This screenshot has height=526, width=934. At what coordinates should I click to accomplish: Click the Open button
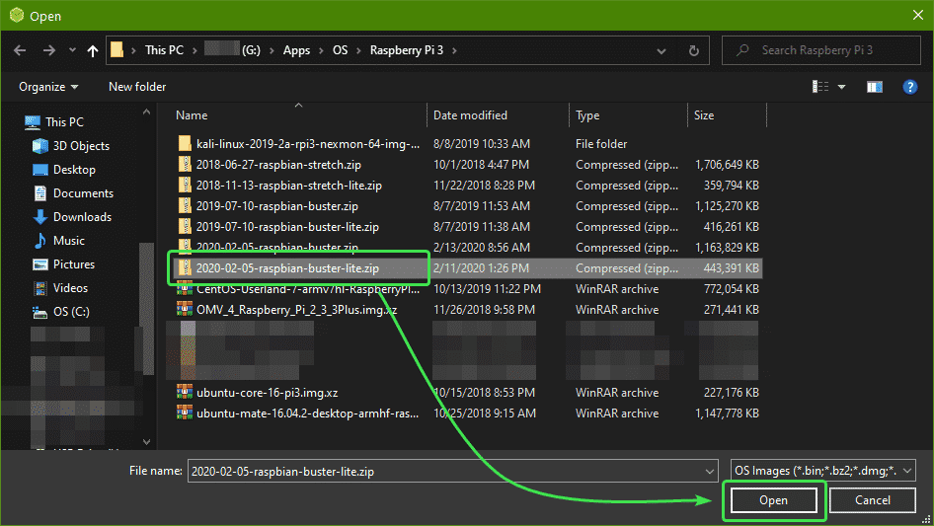(773, 500)
